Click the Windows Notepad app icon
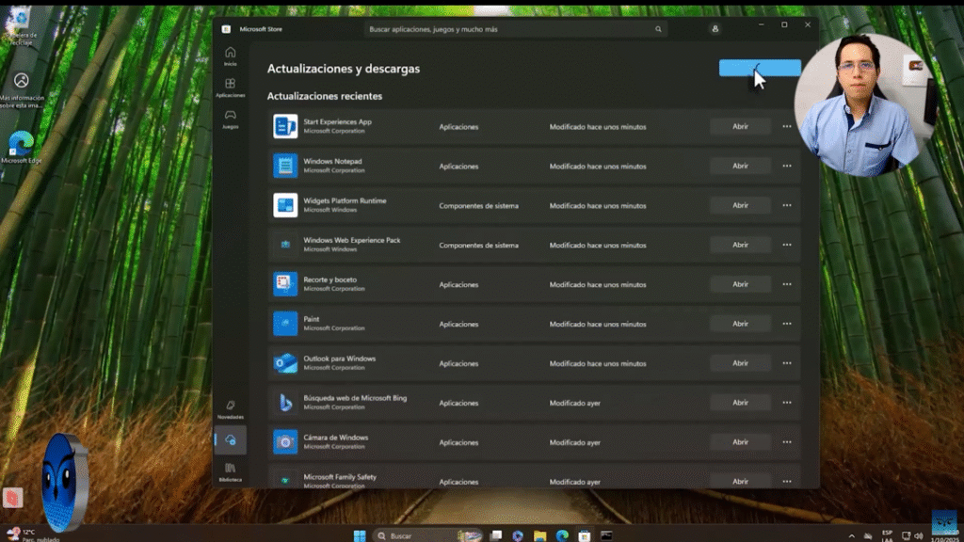The width and height of the screenshot is (964, 542). click(285, 166)
